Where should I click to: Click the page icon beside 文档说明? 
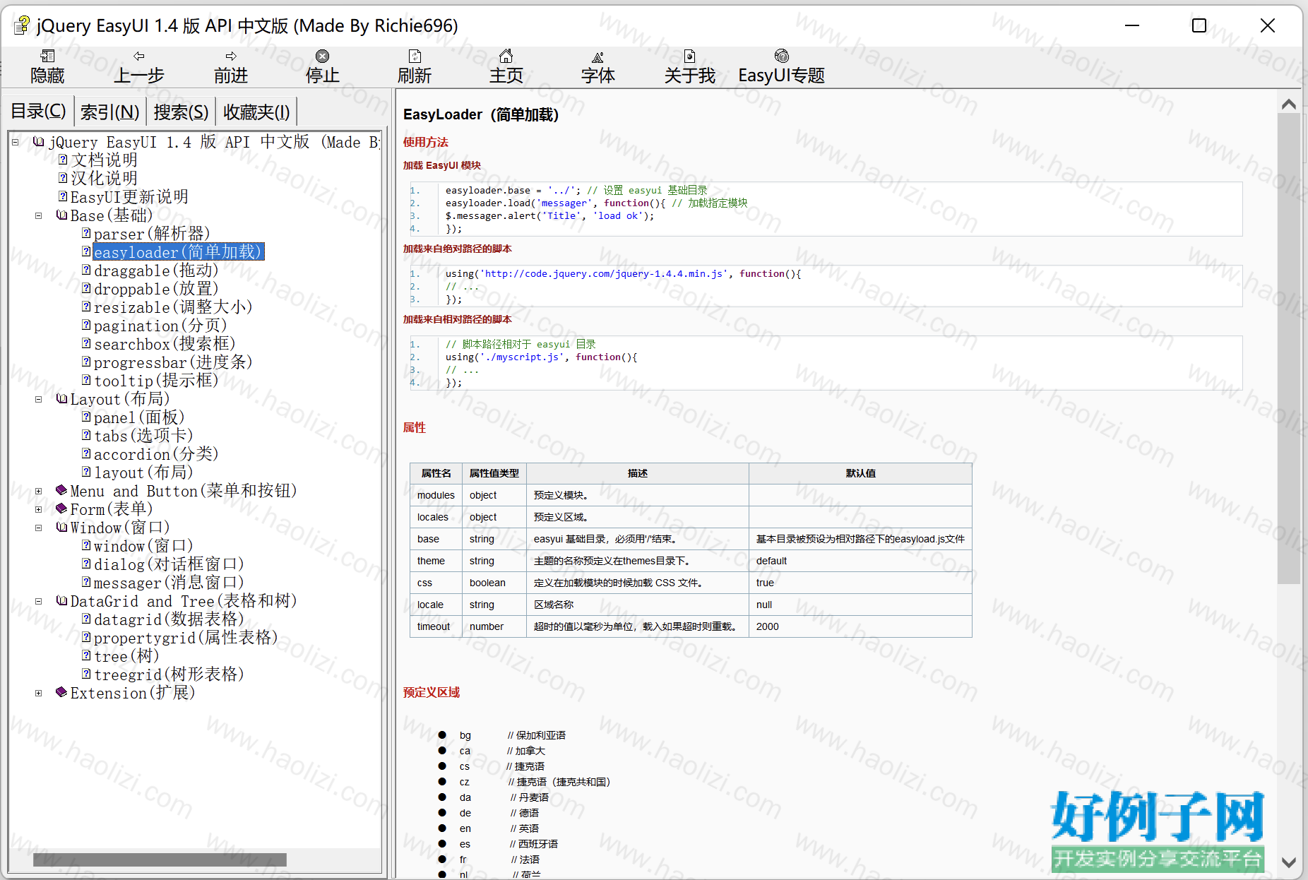[x=63, y=160]
